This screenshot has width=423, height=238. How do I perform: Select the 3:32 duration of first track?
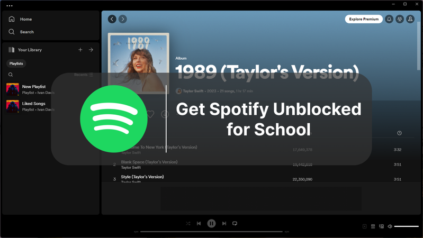point(398,150)
